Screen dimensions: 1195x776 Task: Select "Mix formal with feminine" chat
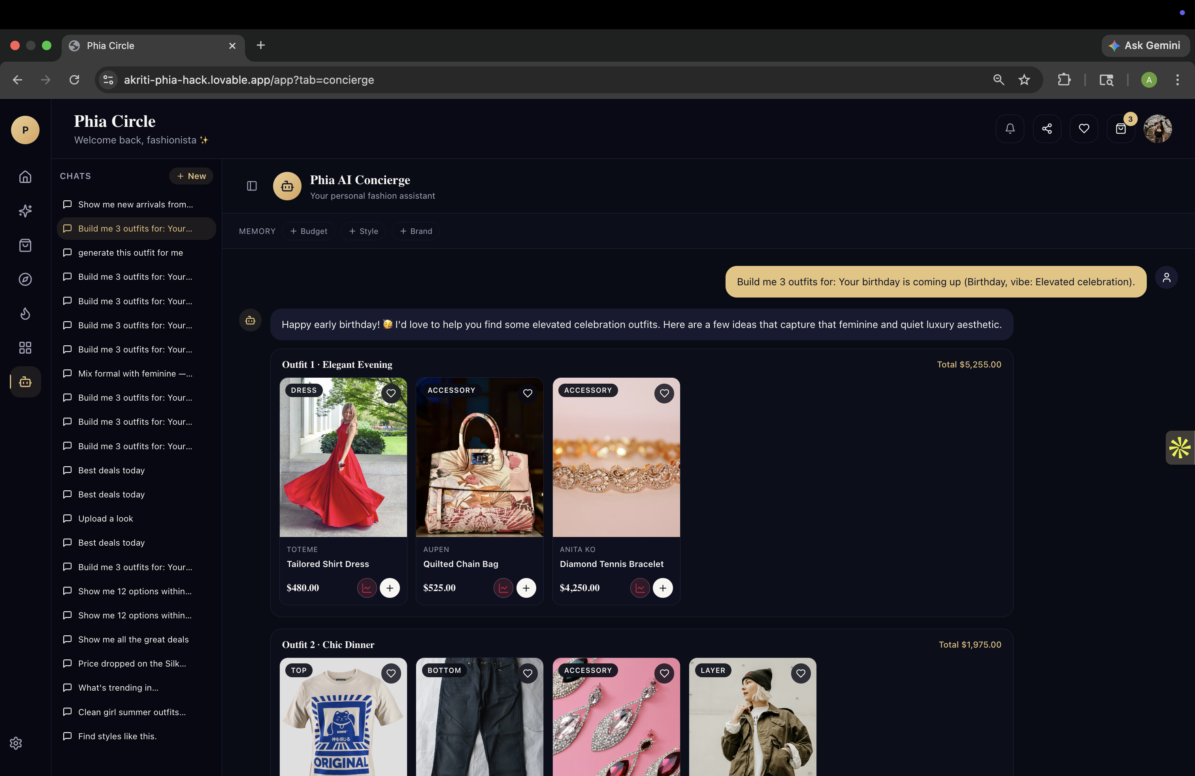click(135, 373)
